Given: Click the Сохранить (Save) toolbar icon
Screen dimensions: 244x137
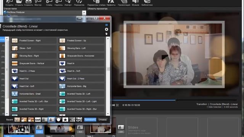Looking at the screenshot, I should click(29, 2).
